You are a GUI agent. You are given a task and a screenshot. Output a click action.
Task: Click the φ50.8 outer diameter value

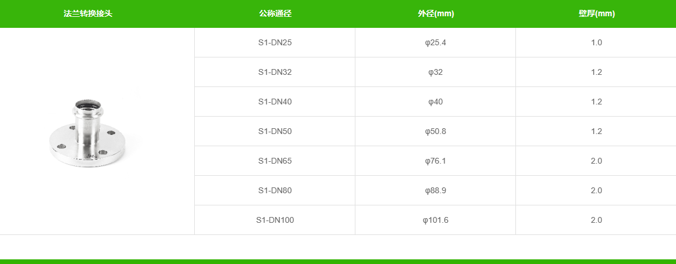coord(435,132)
